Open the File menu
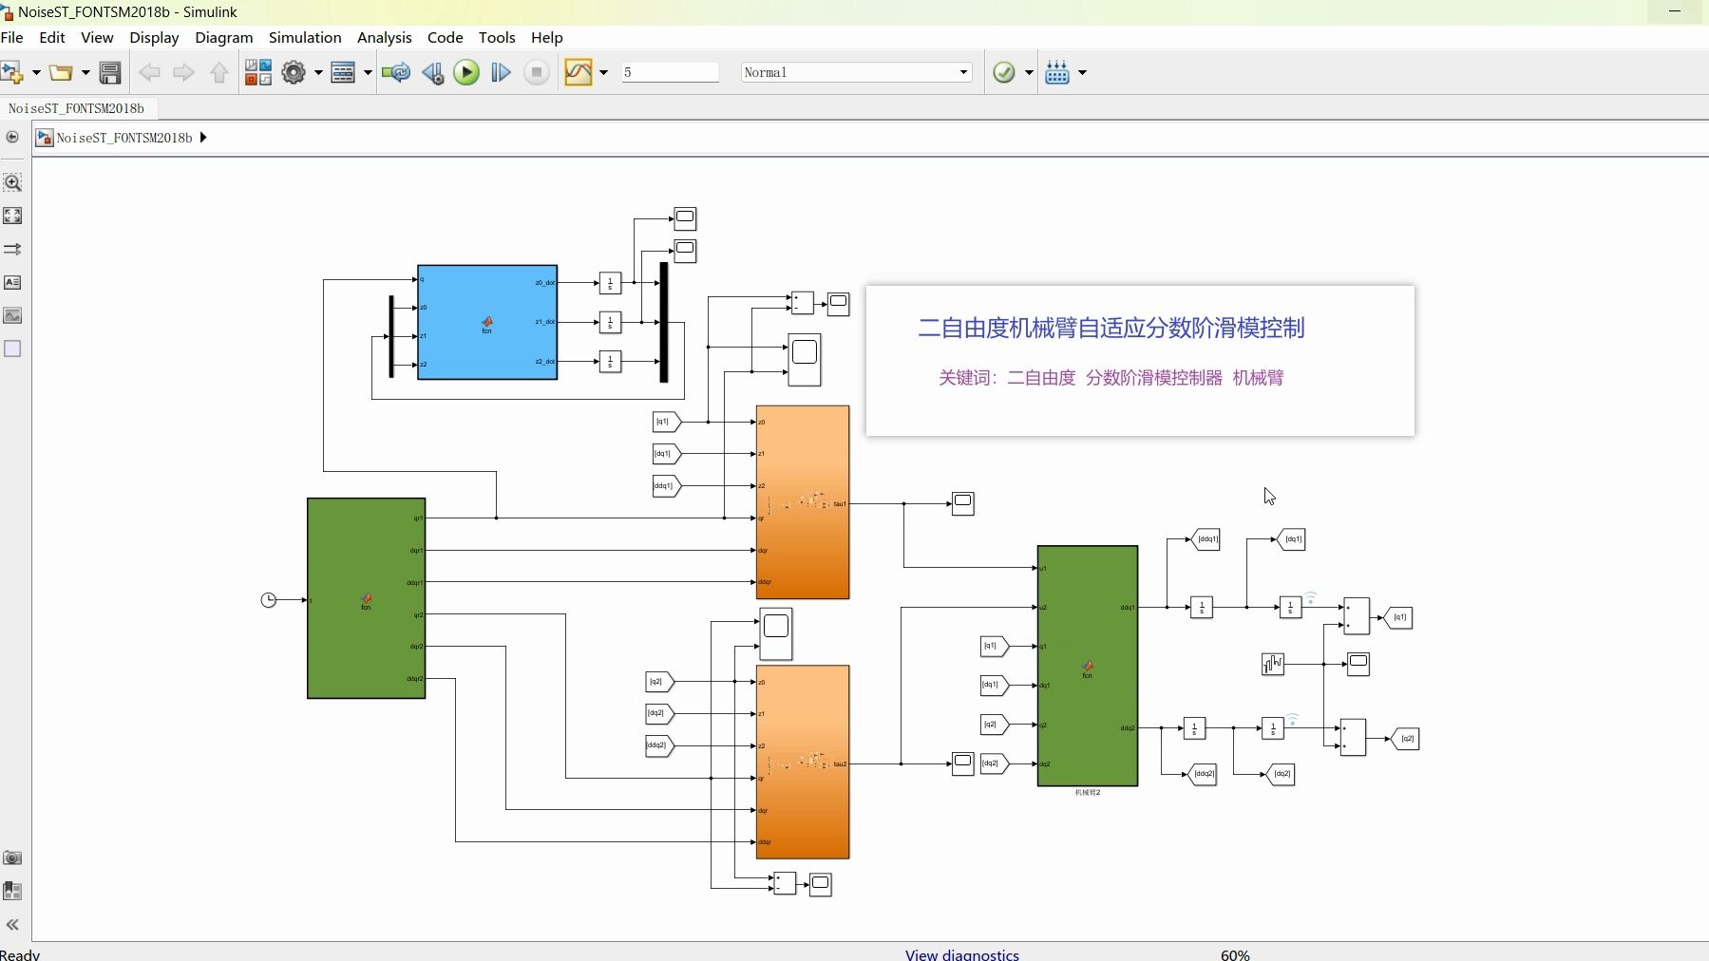Screen dimensions: 1709x961 click(x=12, y=37)
